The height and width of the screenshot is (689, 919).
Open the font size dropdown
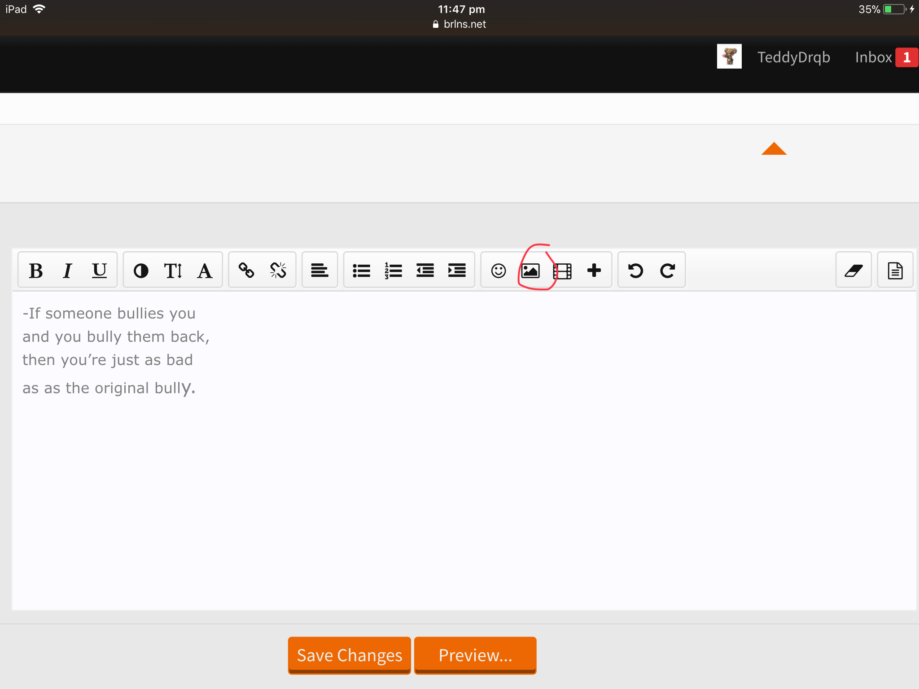tap(173, 270)
